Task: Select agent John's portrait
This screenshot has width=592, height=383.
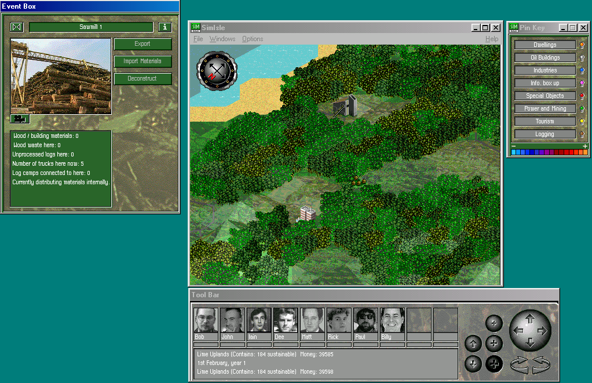Action: click(x=232, y=320)
